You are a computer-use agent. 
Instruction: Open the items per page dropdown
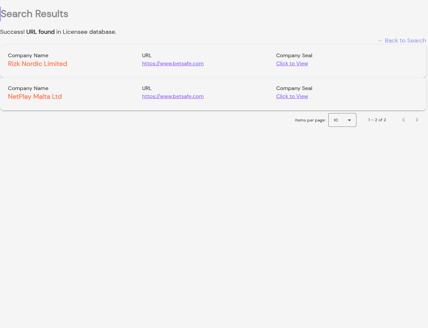342,120
